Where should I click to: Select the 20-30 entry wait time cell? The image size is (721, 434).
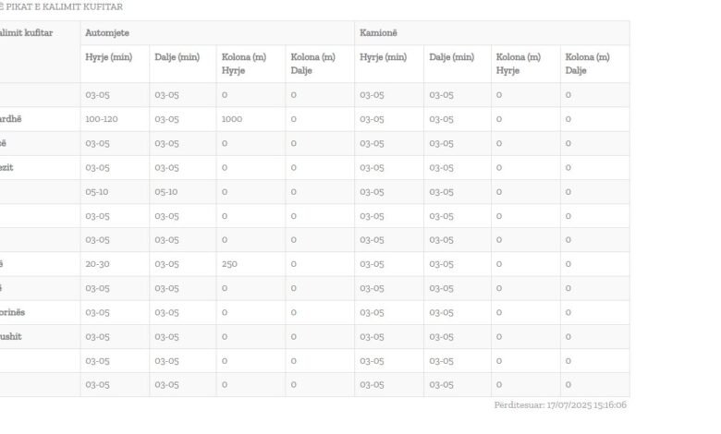pyautogui.click(x=97, y=264)
